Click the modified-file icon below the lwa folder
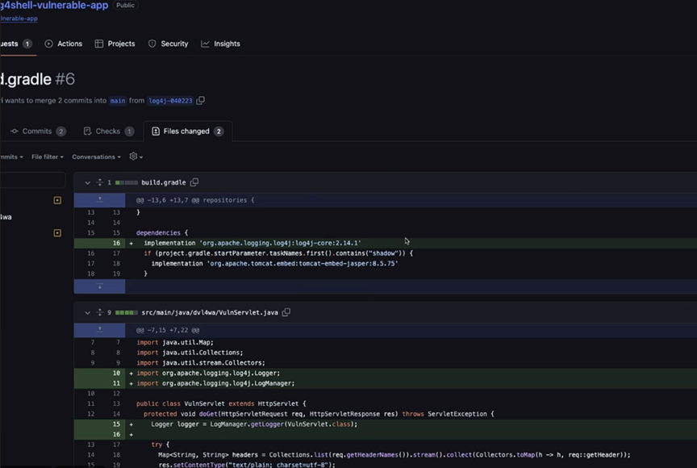Screen dimensions: 697x468 [x=57, y=233]
